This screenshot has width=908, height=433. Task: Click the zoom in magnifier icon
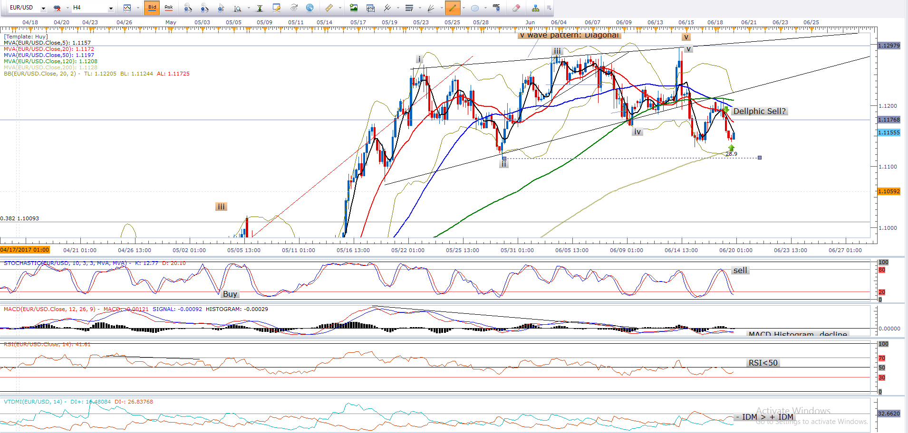188,8
